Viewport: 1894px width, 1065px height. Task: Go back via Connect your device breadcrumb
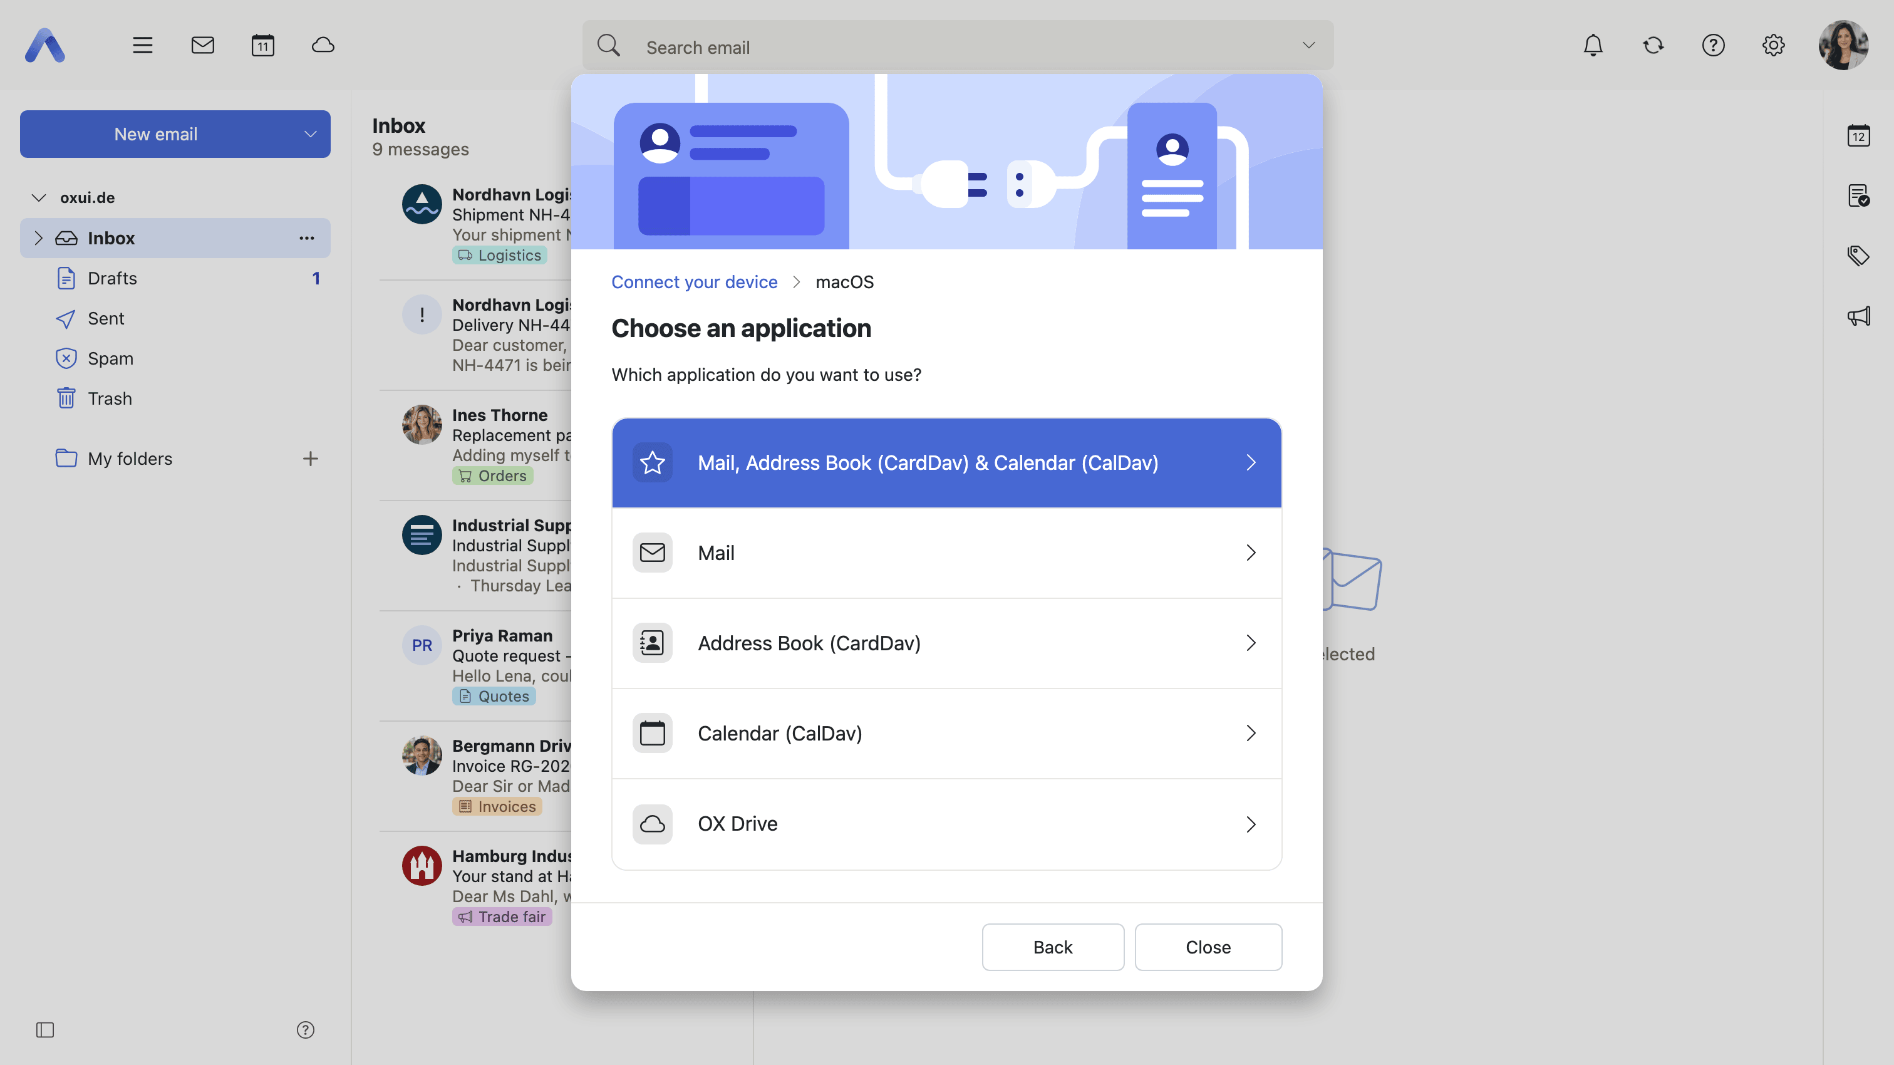[x=694, y=282]
